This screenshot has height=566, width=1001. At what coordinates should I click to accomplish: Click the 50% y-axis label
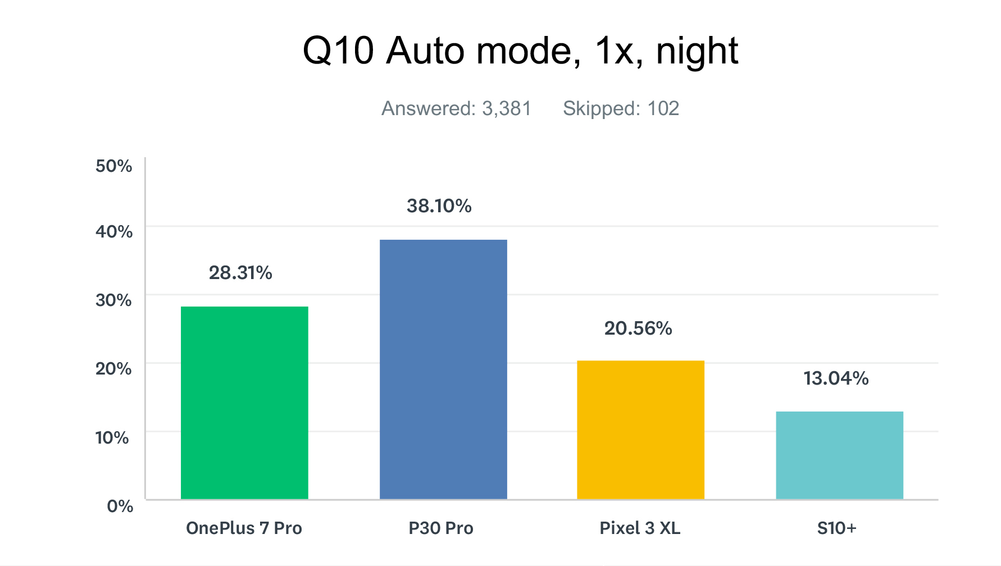coord(114,166)
